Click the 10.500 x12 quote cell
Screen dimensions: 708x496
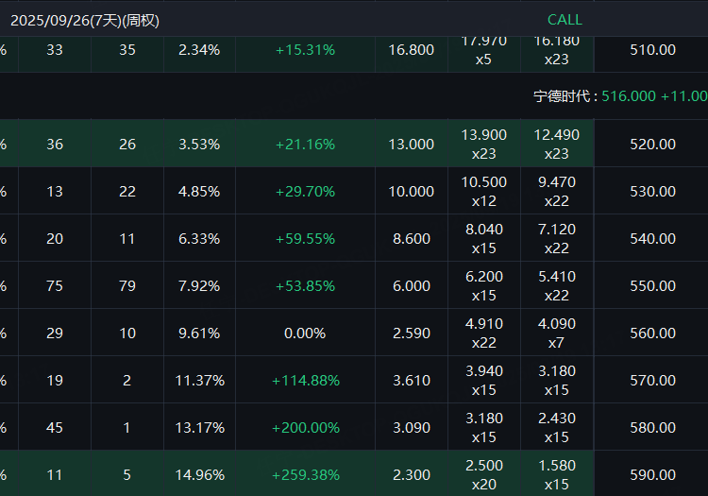(484, 192)
